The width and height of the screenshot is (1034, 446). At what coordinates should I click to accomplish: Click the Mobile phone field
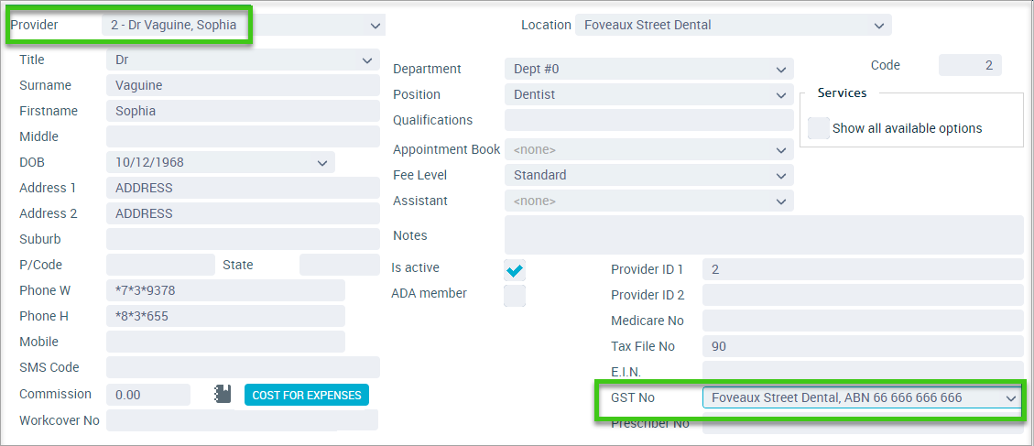[225, 342]
